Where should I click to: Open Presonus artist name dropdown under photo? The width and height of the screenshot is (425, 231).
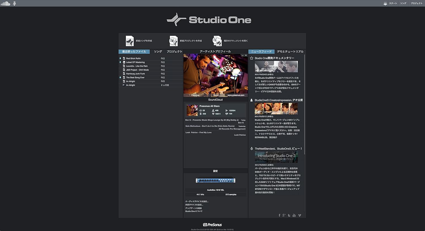(194, 95)
